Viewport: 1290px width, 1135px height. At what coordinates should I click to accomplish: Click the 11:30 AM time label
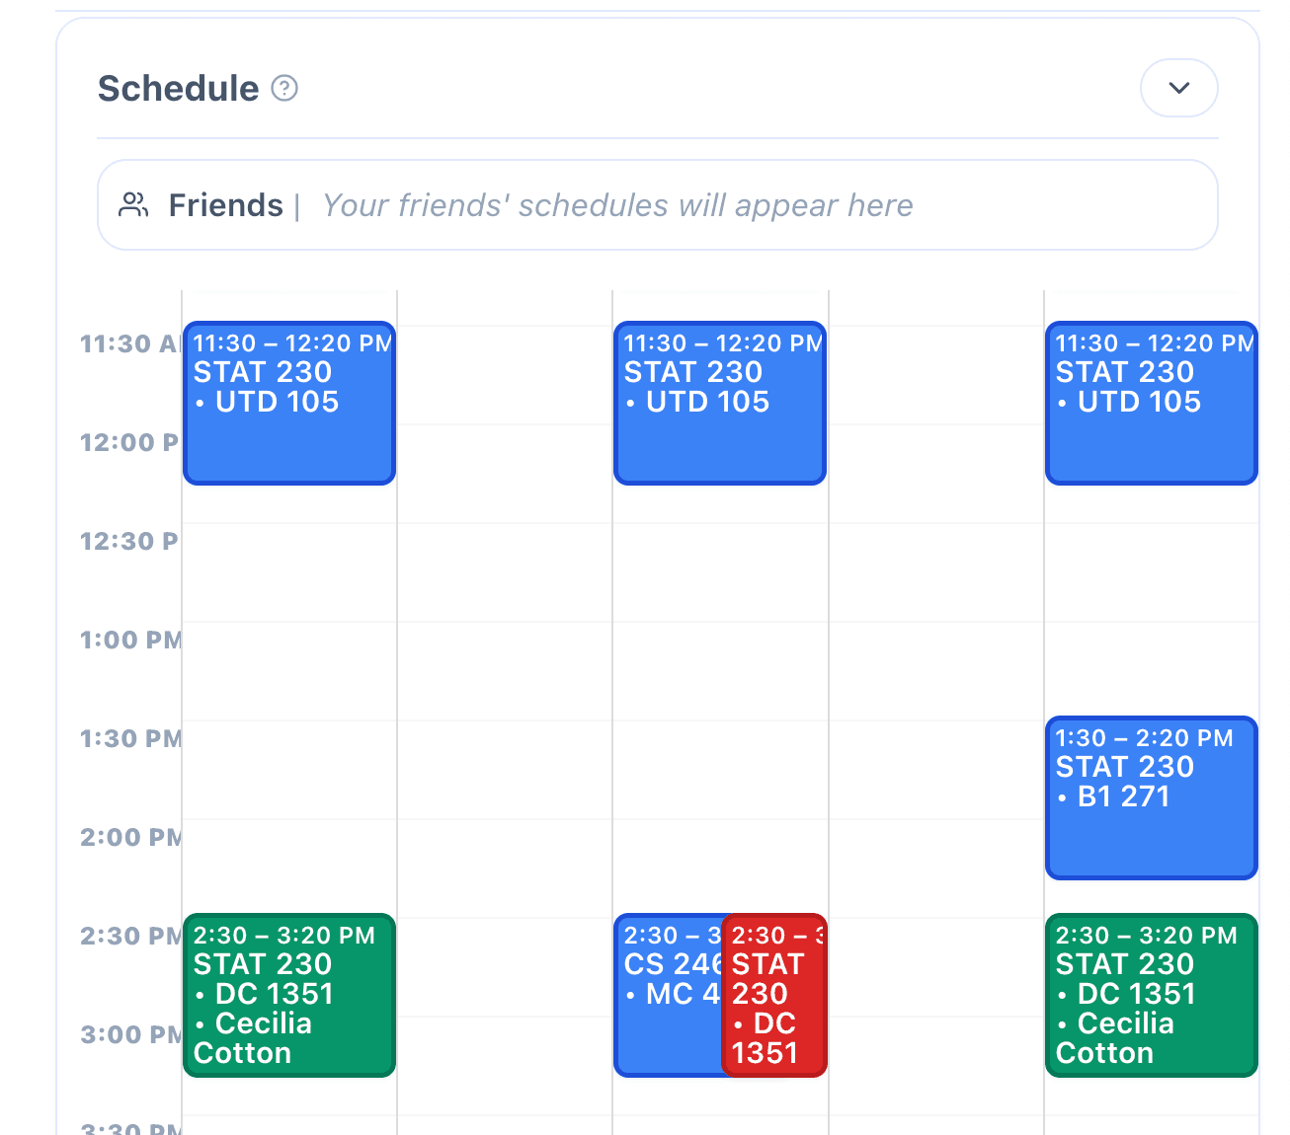[129, 344]
